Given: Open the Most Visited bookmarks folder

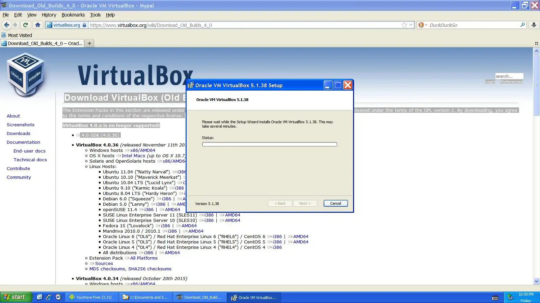Looking at the screenshot, I should (x=17, y=35).
